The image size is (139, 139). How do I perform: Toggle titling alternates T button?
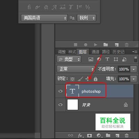click(x=71, y=7)
